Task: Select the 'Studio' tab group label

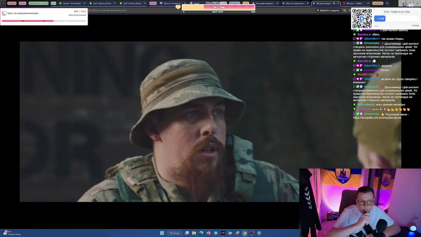Action: tap(22, 3)
